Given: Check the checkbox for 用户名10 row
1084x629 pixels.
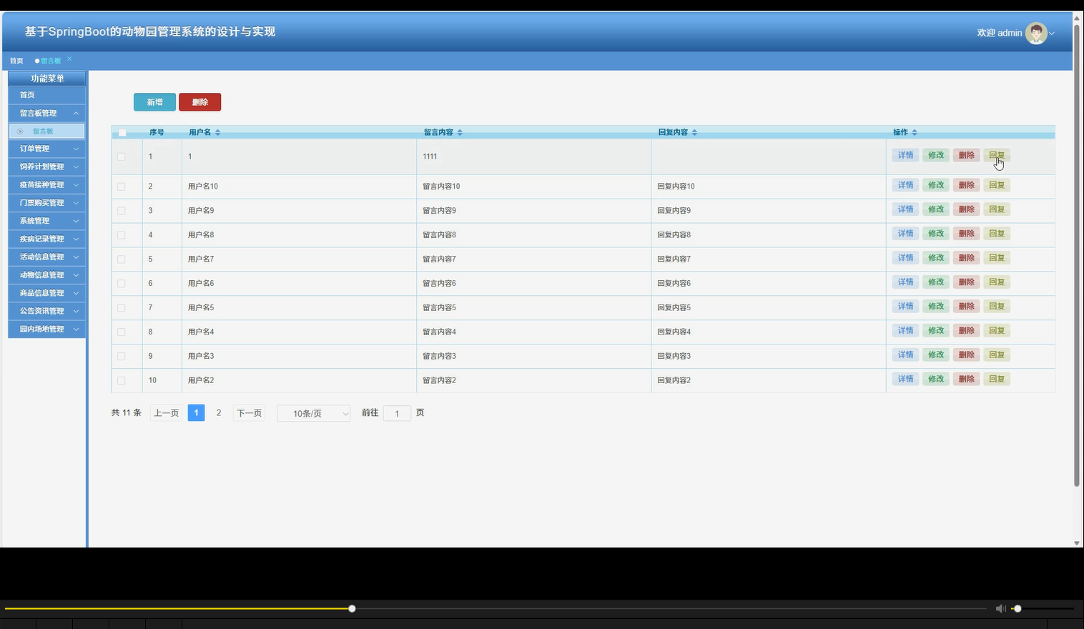Looking at the screenshot, I should click(121, 187).
